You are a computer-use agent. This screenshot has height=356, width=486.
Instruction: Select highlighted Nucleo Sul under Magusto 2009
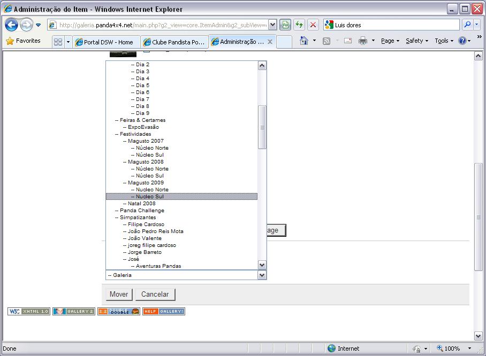[181, 196]
